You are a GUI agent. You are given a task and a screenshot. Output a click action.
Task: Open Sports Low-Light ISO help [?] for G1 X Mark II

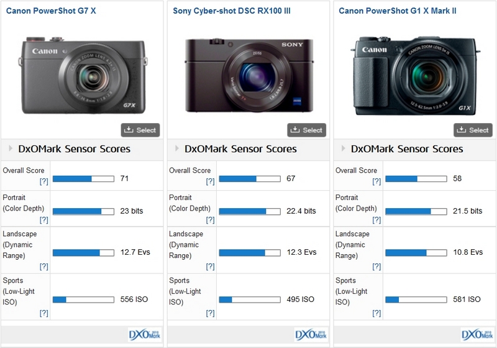[376, 313]
